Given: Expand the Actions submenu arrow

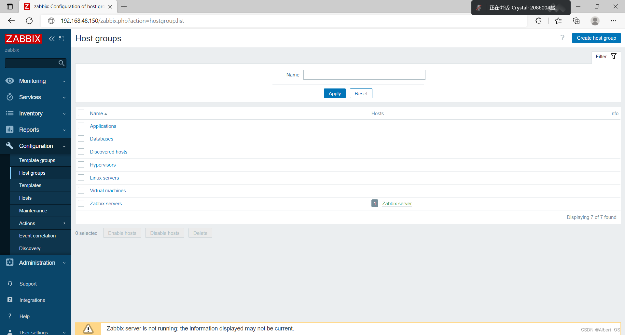Looking at the screenshot, I should point(64,223).
